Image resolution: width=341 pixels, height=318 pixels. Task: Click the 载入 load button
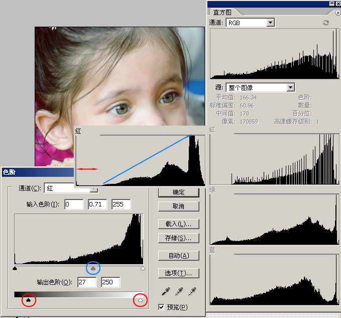[178, 224]
